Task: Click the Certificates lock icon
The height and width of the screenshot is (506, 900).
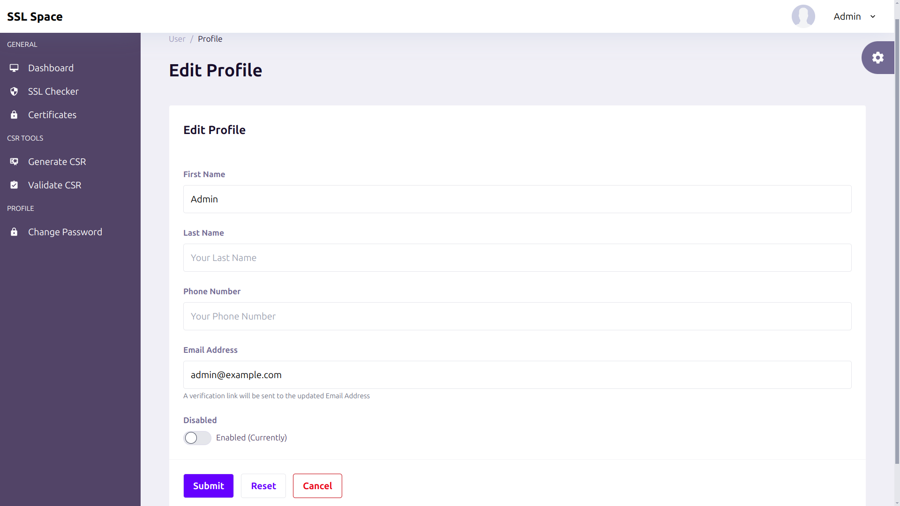Action: [14, 114]
